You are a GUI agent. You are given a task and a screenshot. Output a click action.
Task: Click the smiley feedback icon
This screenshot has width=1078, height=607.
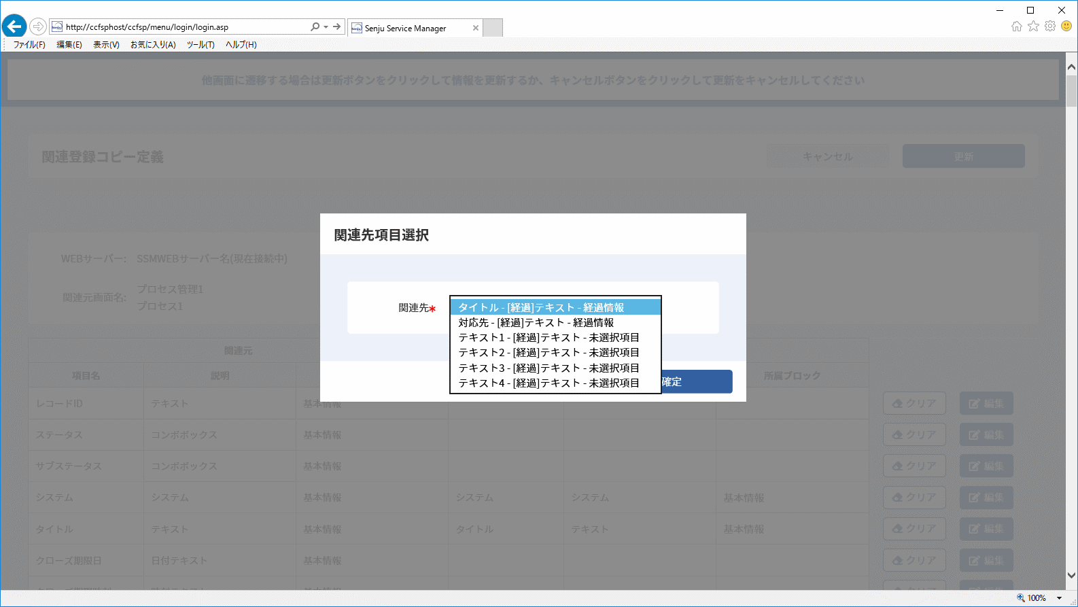[1066, 27]
